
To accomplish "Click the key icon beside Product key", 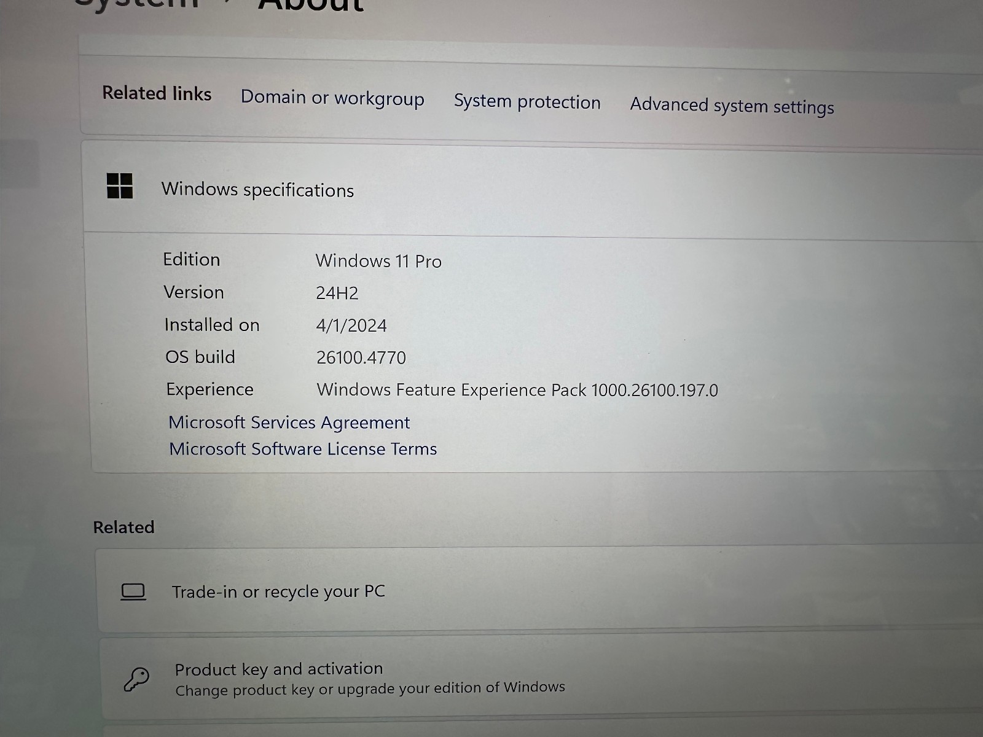I will coord(136,680).
